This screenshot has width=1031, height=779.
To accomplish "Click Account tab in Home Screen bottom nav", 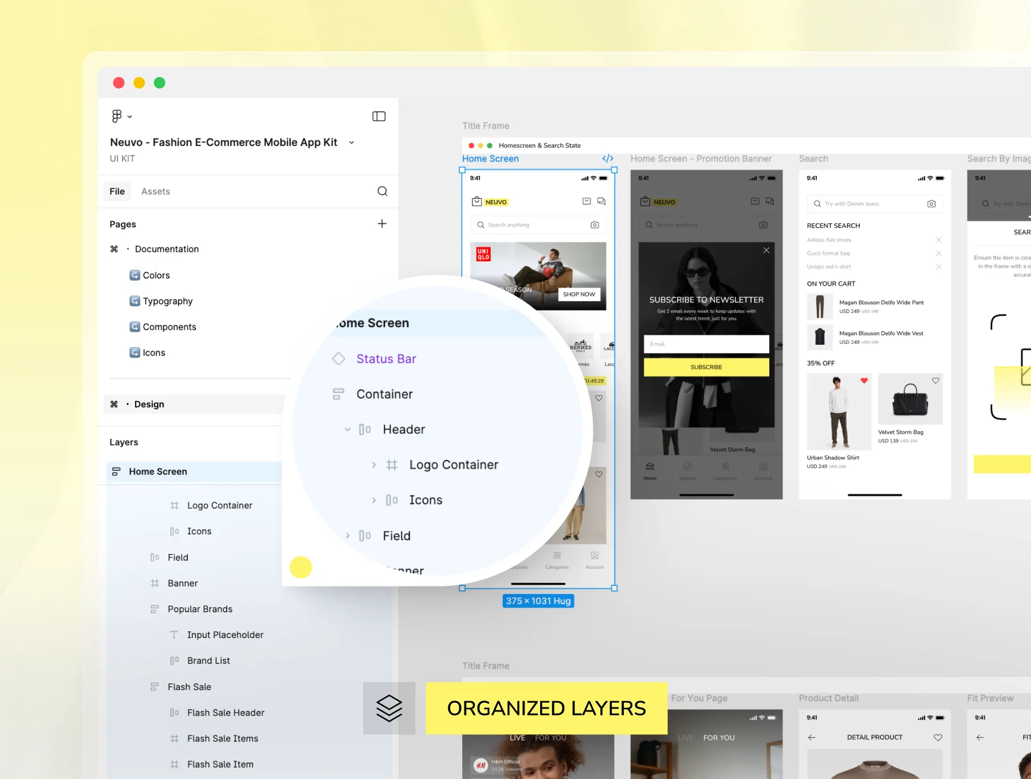I will (595, 560).
